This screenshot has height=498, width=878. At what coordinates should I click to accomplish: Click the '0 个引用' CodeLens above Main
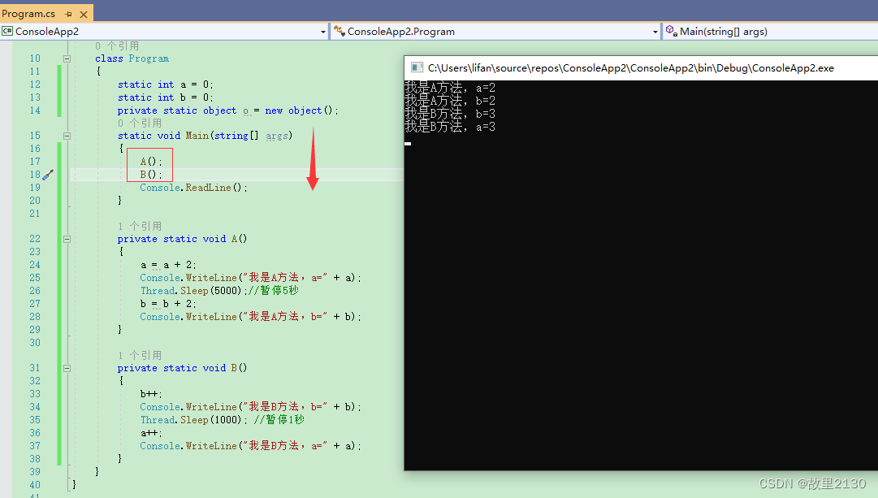[x=140, y=123]
